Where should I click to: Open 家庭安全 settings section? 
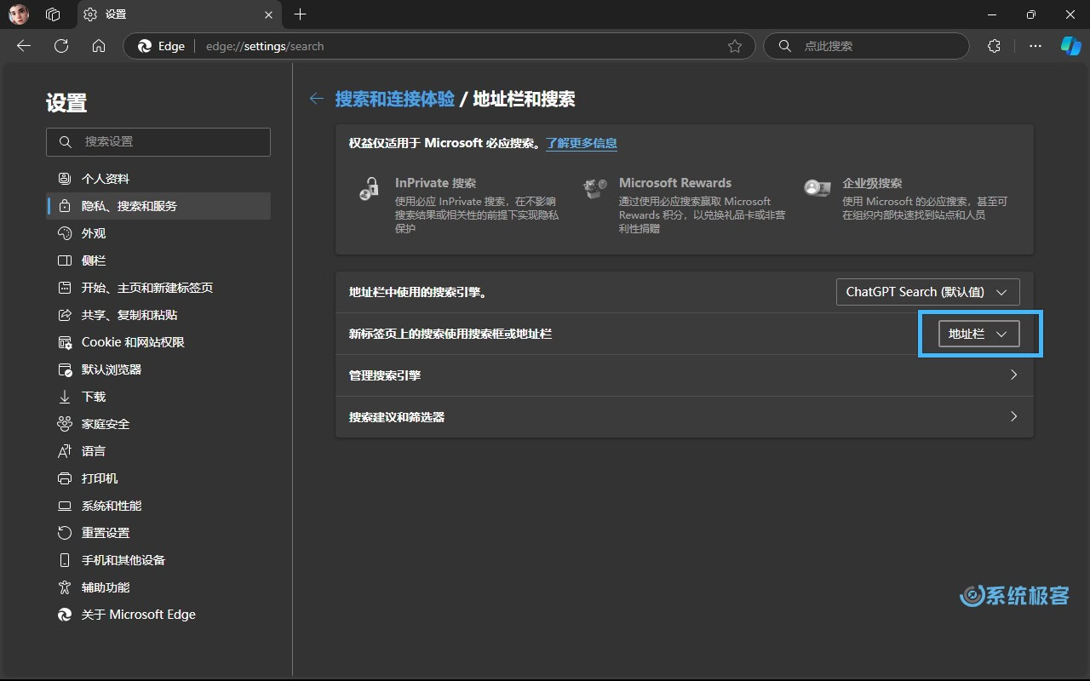pyautogui.click(x=158, y=424)
